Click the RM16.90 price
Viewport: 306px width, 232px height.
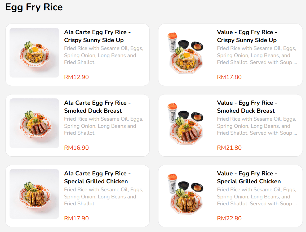point(76,148)
